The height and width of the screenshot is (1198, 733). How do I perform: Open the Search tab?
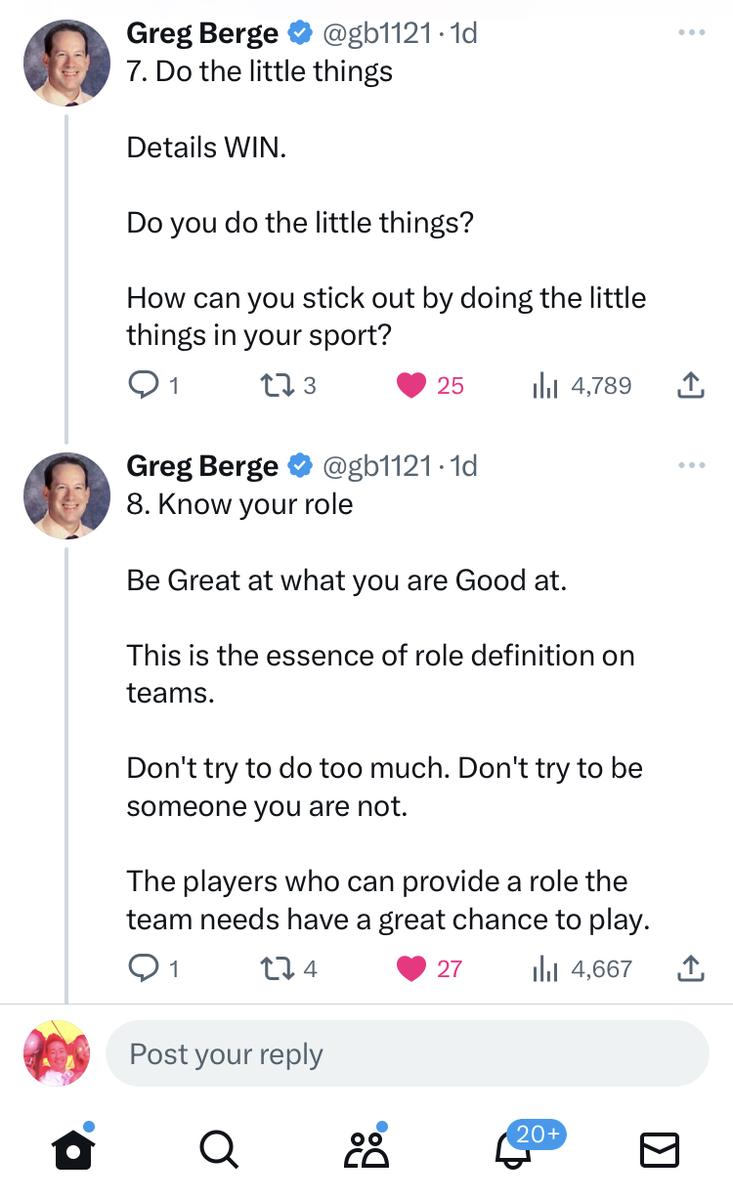pos(218,1150)
